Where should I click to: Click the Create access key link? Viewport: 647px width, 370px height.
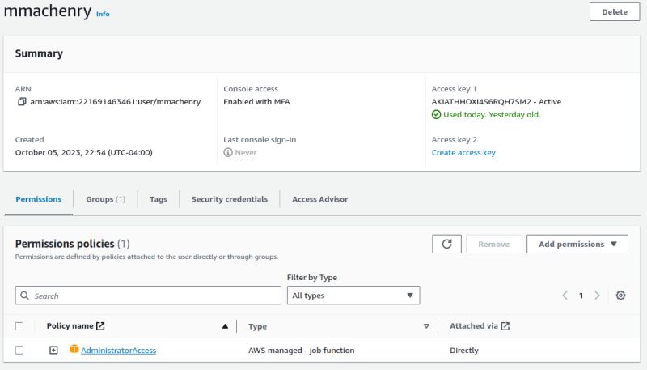tap(463, 152)
